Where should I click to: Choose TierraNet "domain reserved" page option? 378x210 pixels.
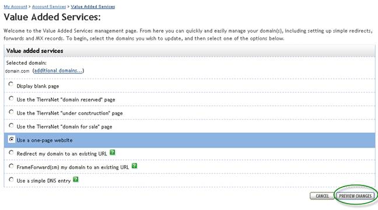point(11,99)
